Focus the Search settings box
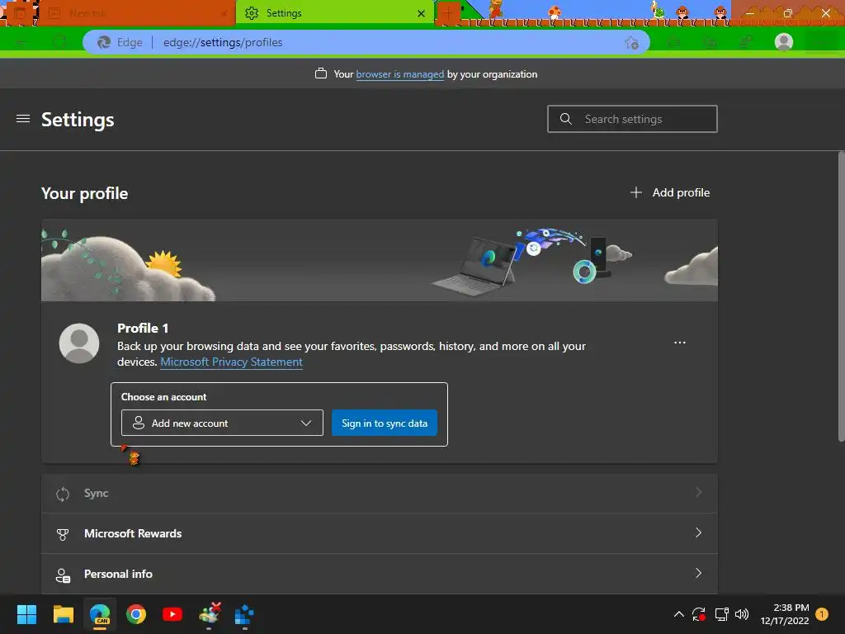 (x=632, y=119)
